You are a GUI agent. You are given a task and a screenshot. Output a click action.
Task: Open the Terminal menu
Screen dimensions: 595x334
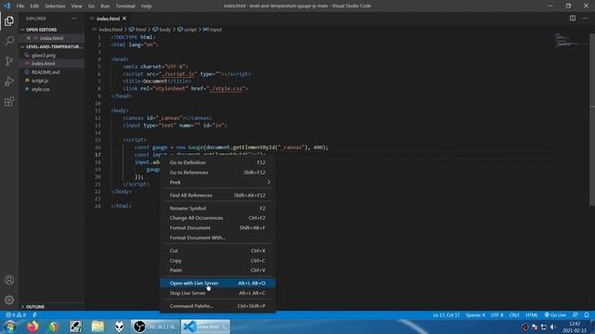click(126, 6)
